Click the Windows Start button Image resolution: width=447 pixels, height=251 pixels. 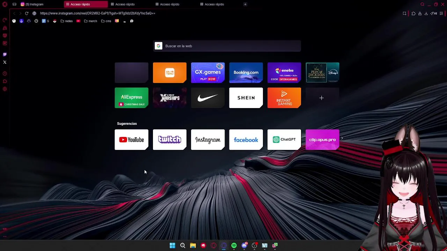(x=173, y=245)
